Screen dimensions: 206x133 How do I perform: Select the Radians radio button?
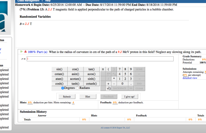point(77,88)
